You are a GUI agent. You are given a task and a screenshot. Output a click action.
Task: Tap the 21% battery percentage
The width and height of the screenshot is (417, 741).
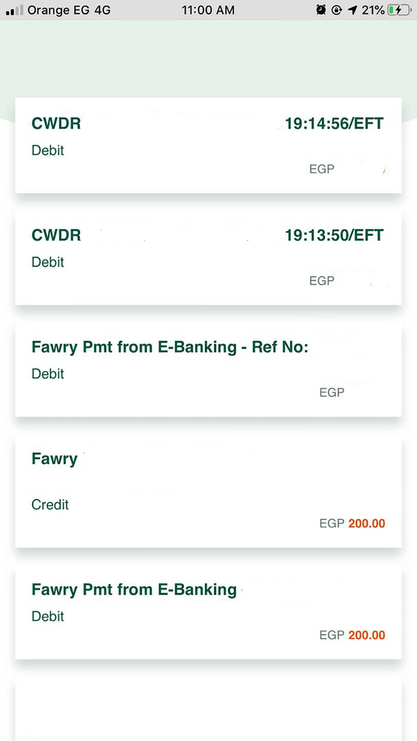tap(373, 10)
